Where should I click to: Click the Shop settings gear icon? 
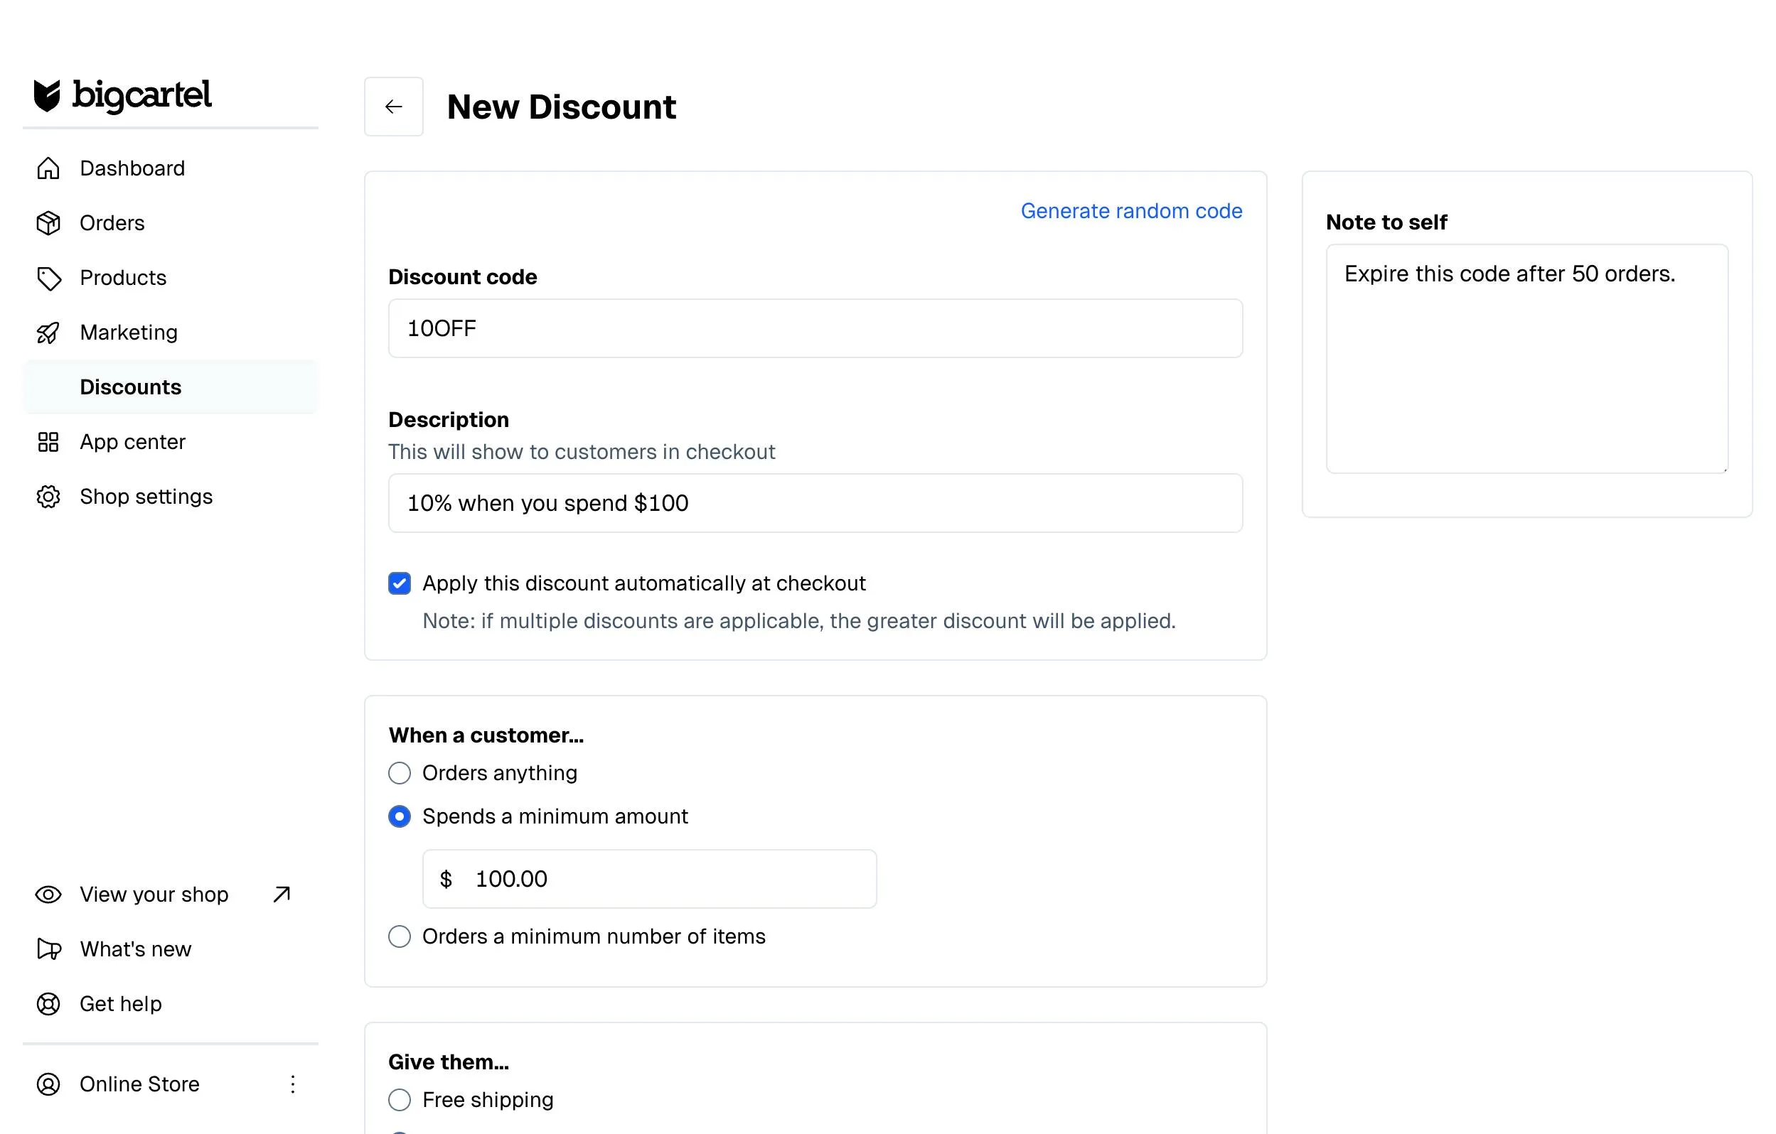[48, 496]
